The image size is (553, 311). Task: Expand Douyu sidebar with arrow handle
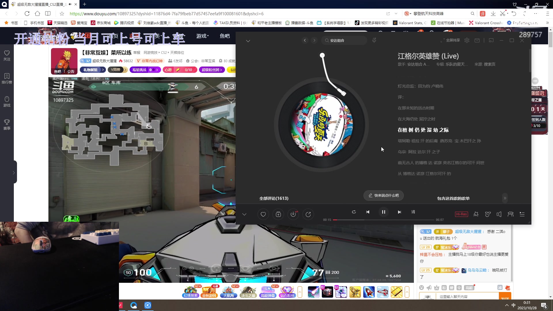click(14, 172)
